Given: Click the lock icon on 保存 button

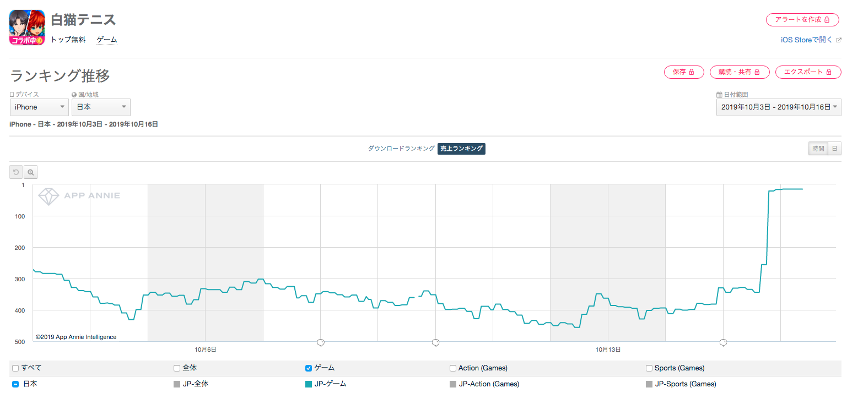Looking at the screenshot, I should (692, 72).
